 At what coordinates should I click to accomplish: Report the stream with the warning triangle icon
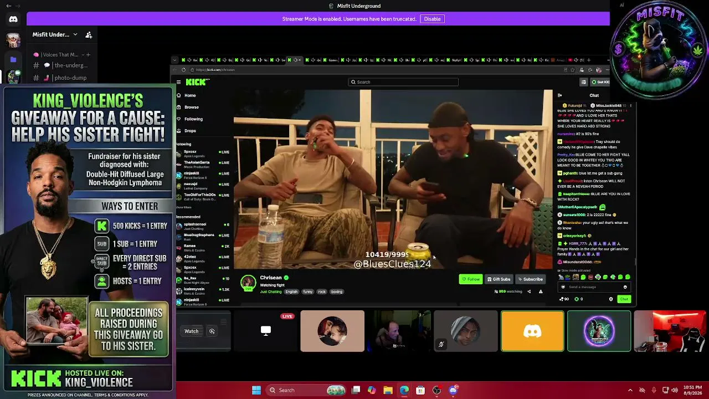point(541,291)
